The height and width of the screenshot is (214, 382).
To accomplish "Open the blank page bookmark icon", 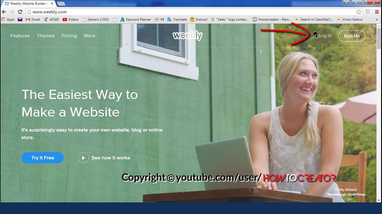I will pos(115,19).
